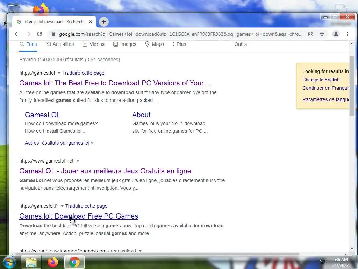Expand dropdown arrow next to gameslol.fr

[x=62, y=206]
